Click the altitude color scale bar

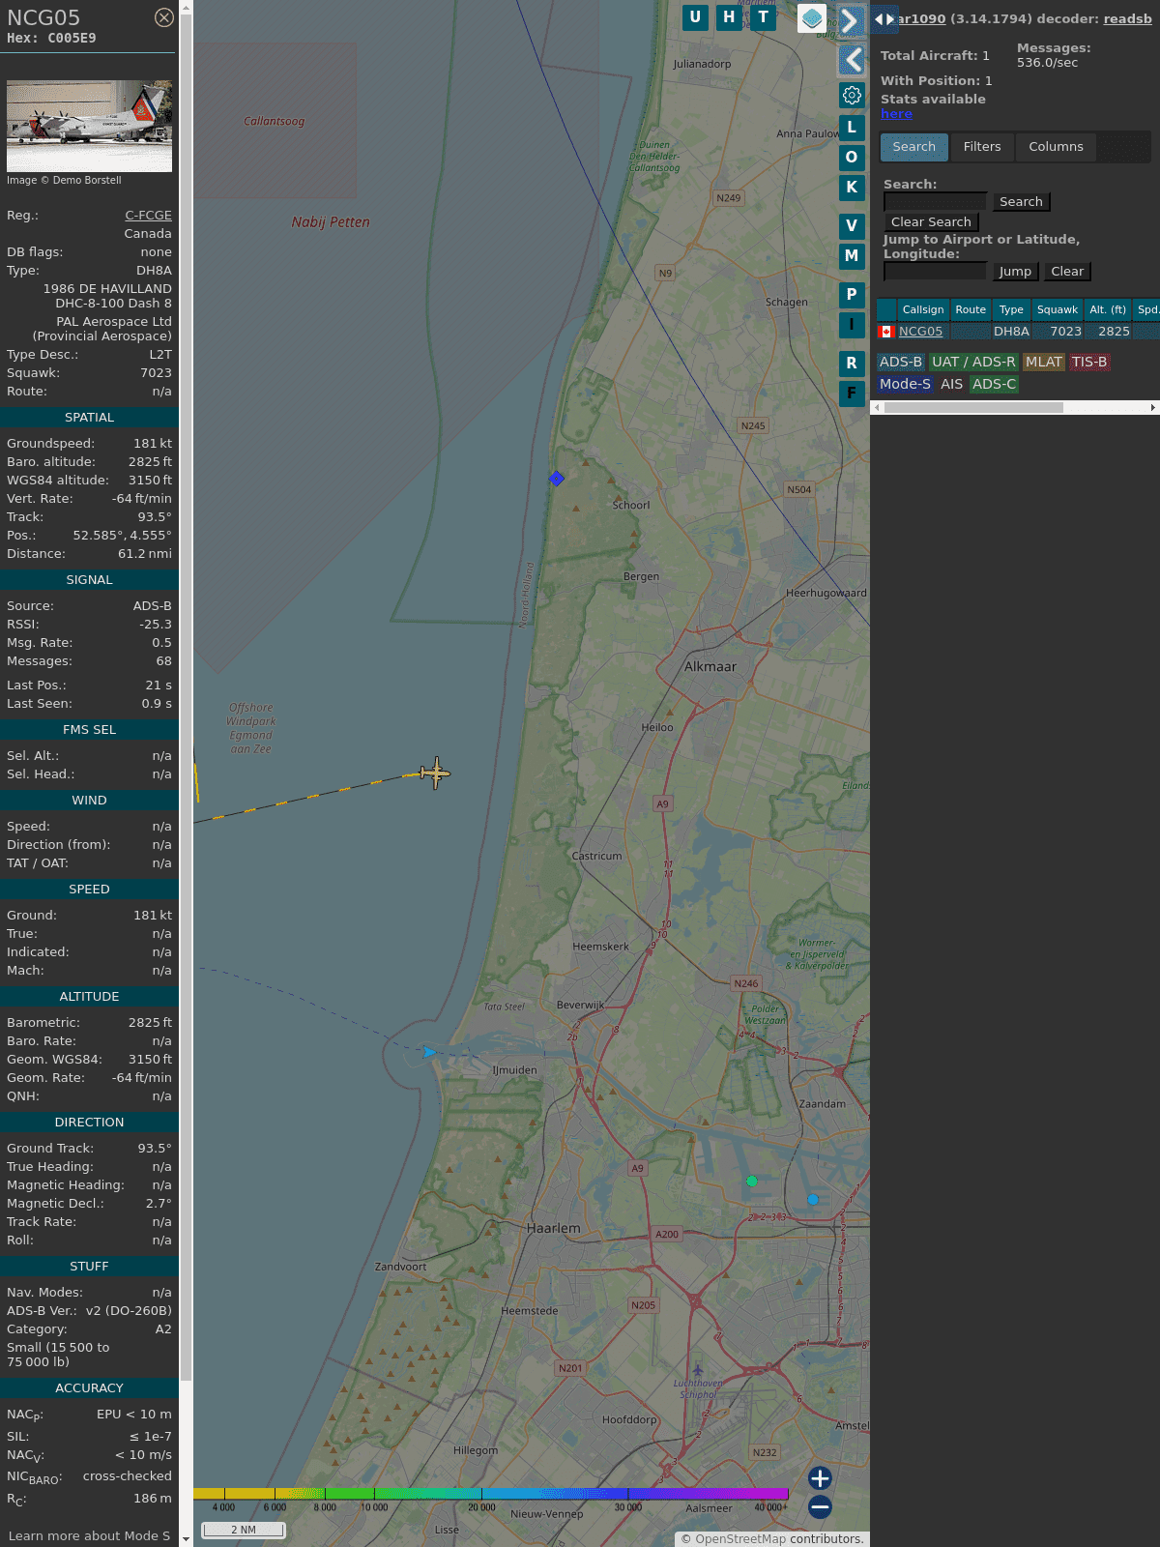[491, 1494]
